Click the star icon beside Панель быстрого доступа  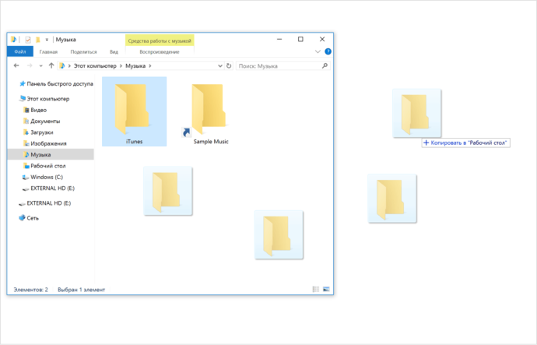[x=23, y=83]
